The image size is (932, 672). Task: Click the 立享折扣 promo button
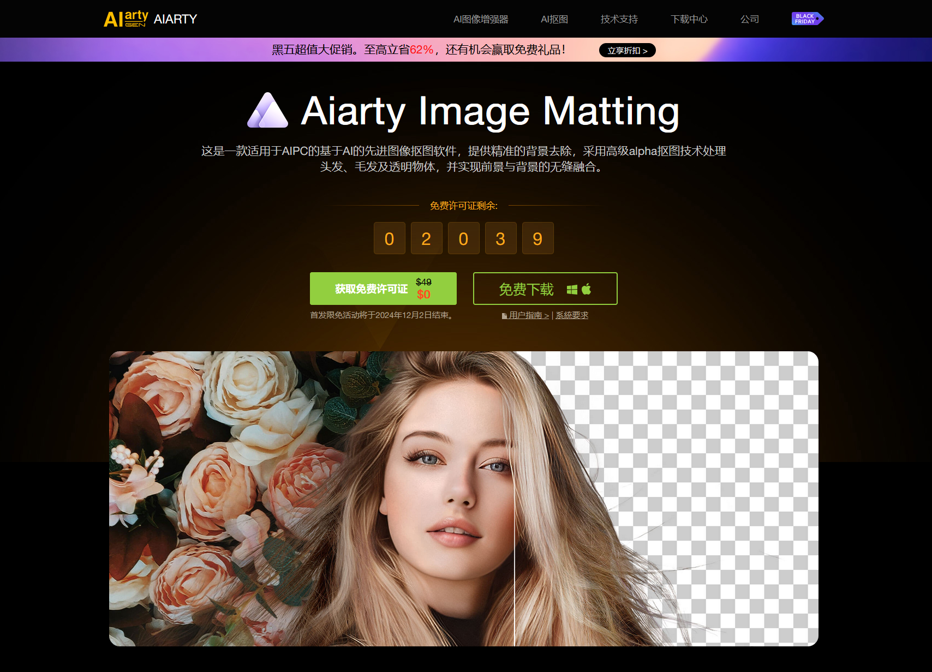tap(628, 50)
